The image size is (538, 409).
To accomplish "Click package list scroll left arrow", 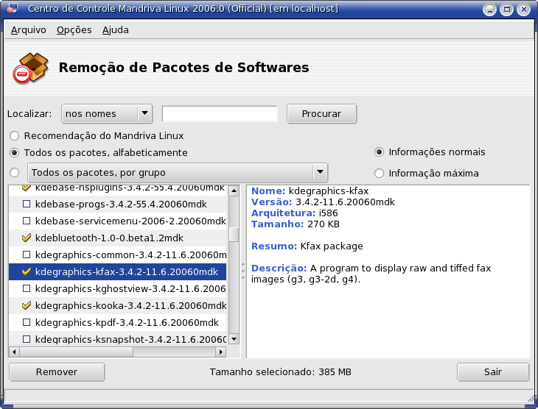I will coord(14,352).
